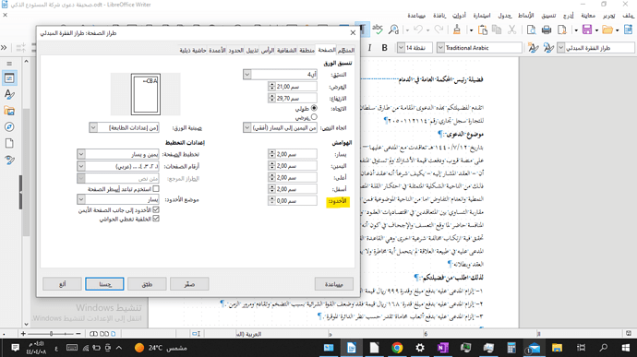Open the spellcheck abc icon
Screen dimensions: 637x357
[x=378, y=29]
